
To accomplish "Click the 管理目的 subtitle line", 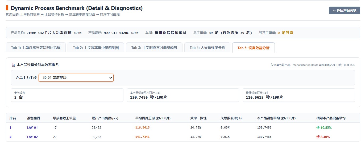I will click(63, 15).
